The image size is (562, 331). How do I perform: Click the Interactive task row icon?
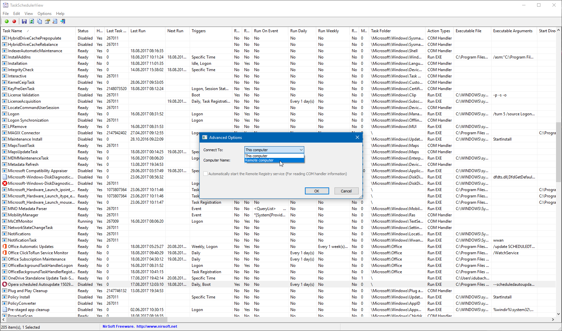5,76
